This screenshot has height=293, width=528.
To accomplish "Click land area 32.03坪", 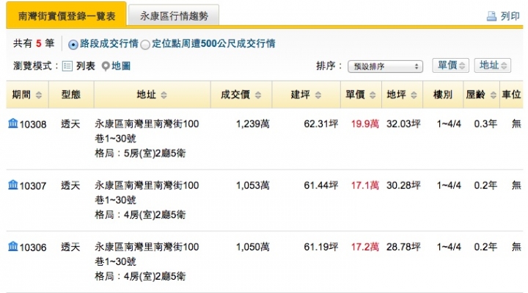I will 403,124.
